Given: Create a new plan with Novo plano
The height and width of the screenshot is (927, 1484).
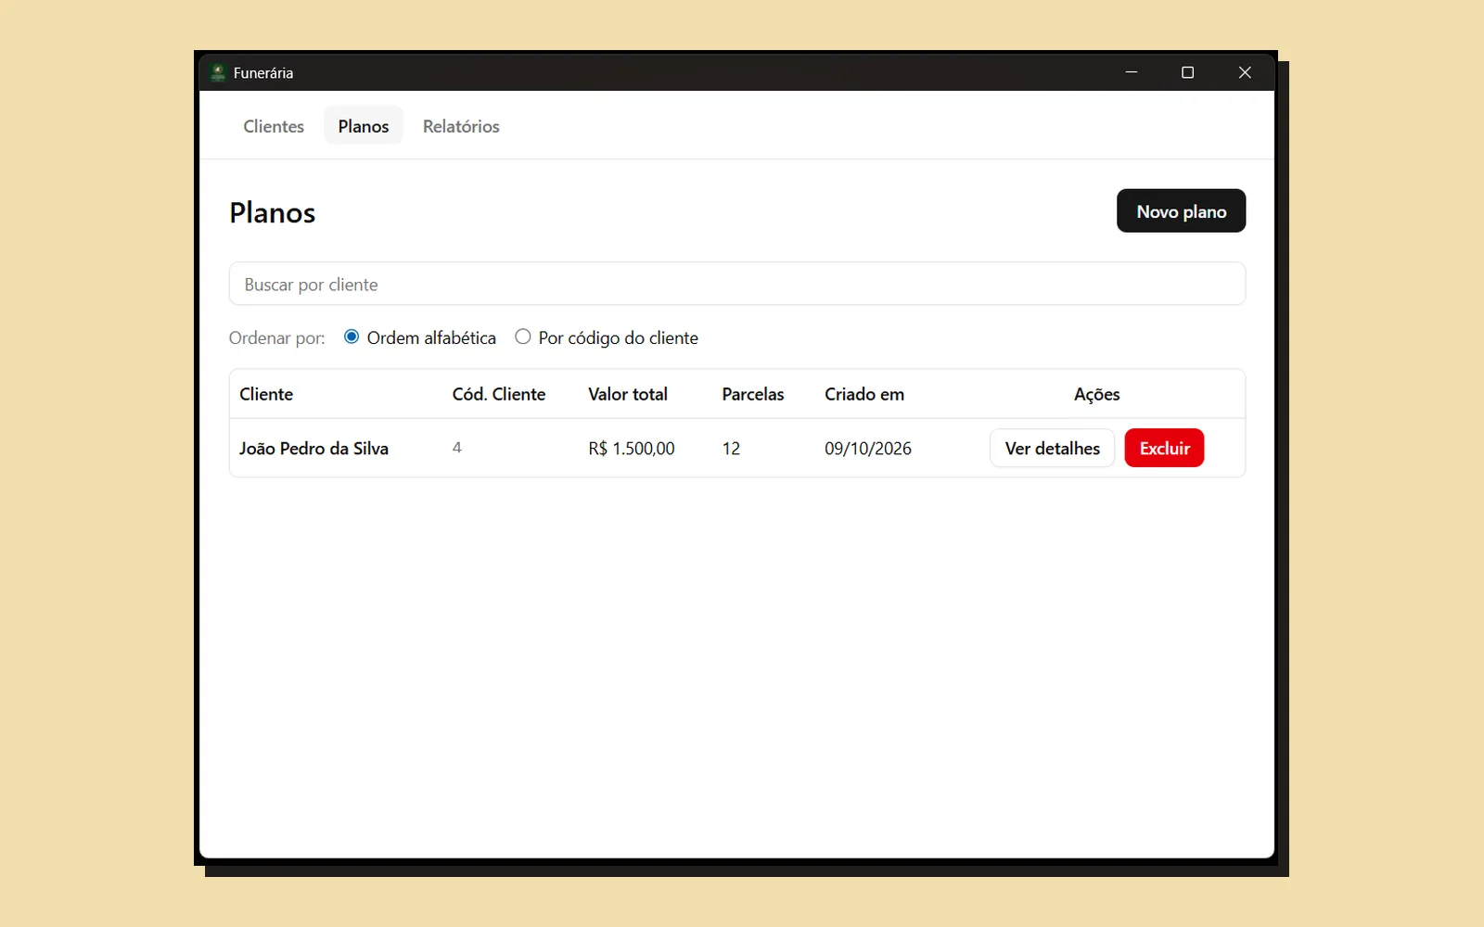Looking at the screenshot, I should [x=1181, y=211].
